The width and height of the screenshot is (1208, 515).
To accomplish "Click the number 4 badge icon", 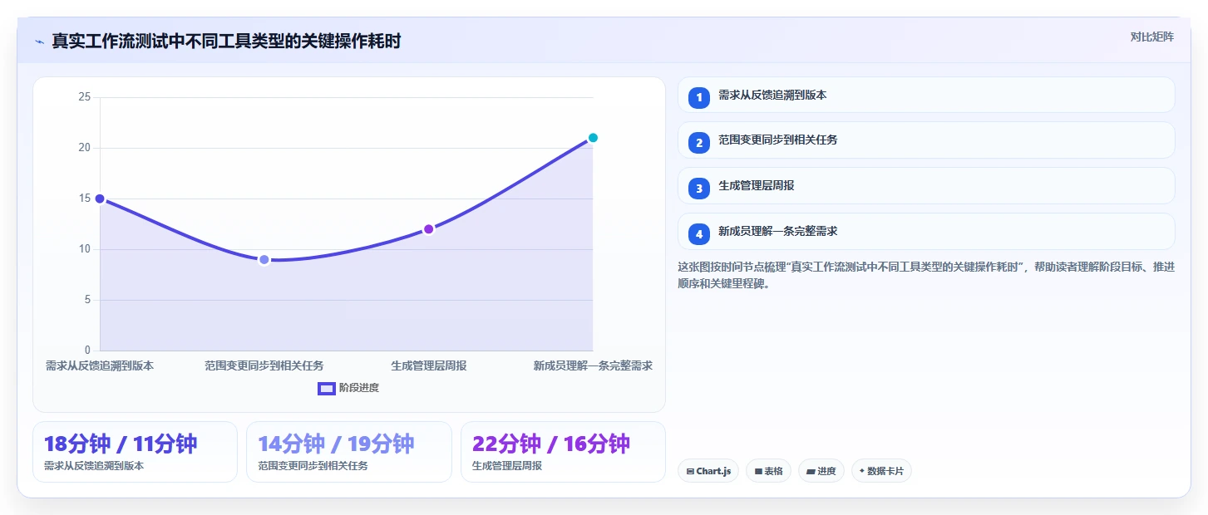I will pyautogui.click(x=699, y=233).
